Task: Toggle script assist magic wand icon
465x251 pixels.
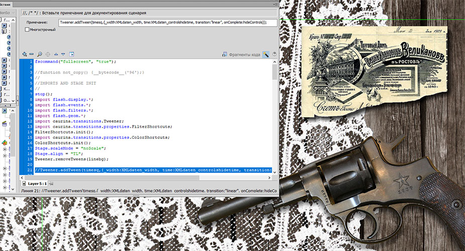Action: coord(265,54)
